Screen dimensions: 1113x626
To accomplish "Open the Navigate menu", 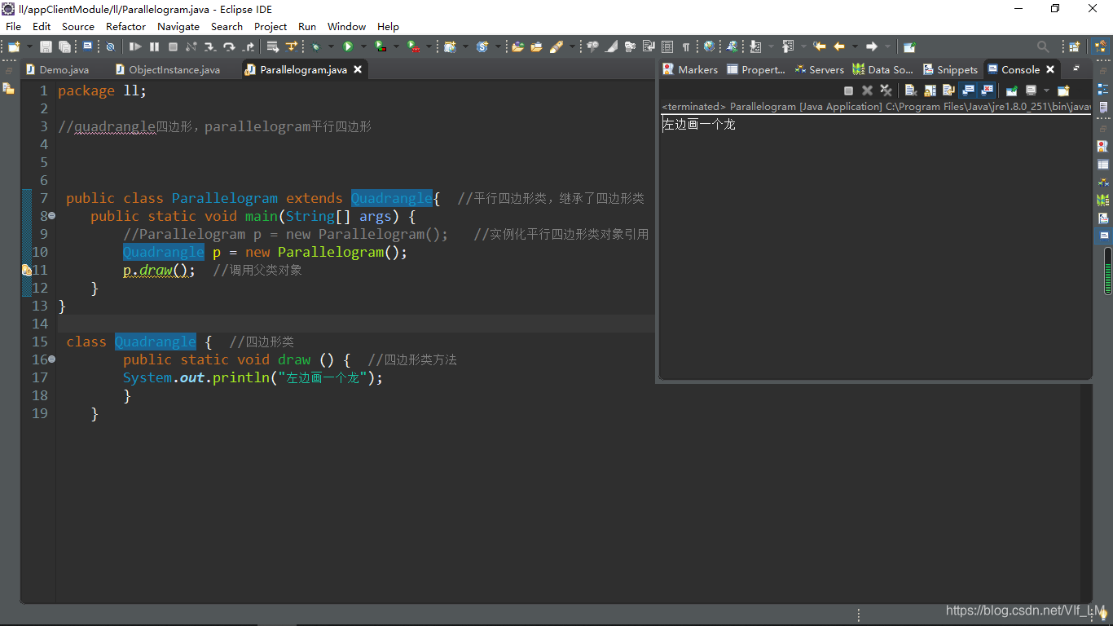I will pos(178,26).
